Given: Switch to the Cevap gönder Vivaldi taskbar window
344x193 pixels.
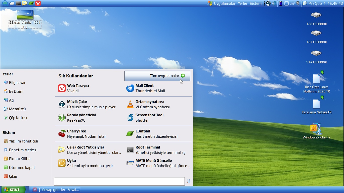Looking at the screenshot, I should [x=56, y=190].
